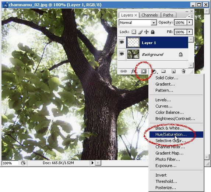This screenshot has width=211, height=192.
Task: Close the chamnamu_02.jpg document window
Action: tap(205, 5)
